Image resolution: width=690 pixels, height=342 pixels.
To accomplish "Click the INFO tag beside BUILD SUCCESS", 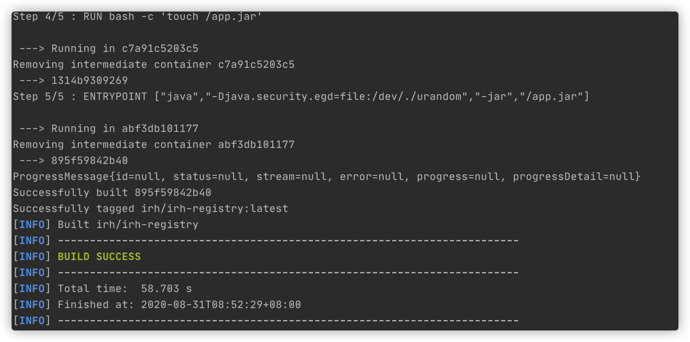I will 32,257.
